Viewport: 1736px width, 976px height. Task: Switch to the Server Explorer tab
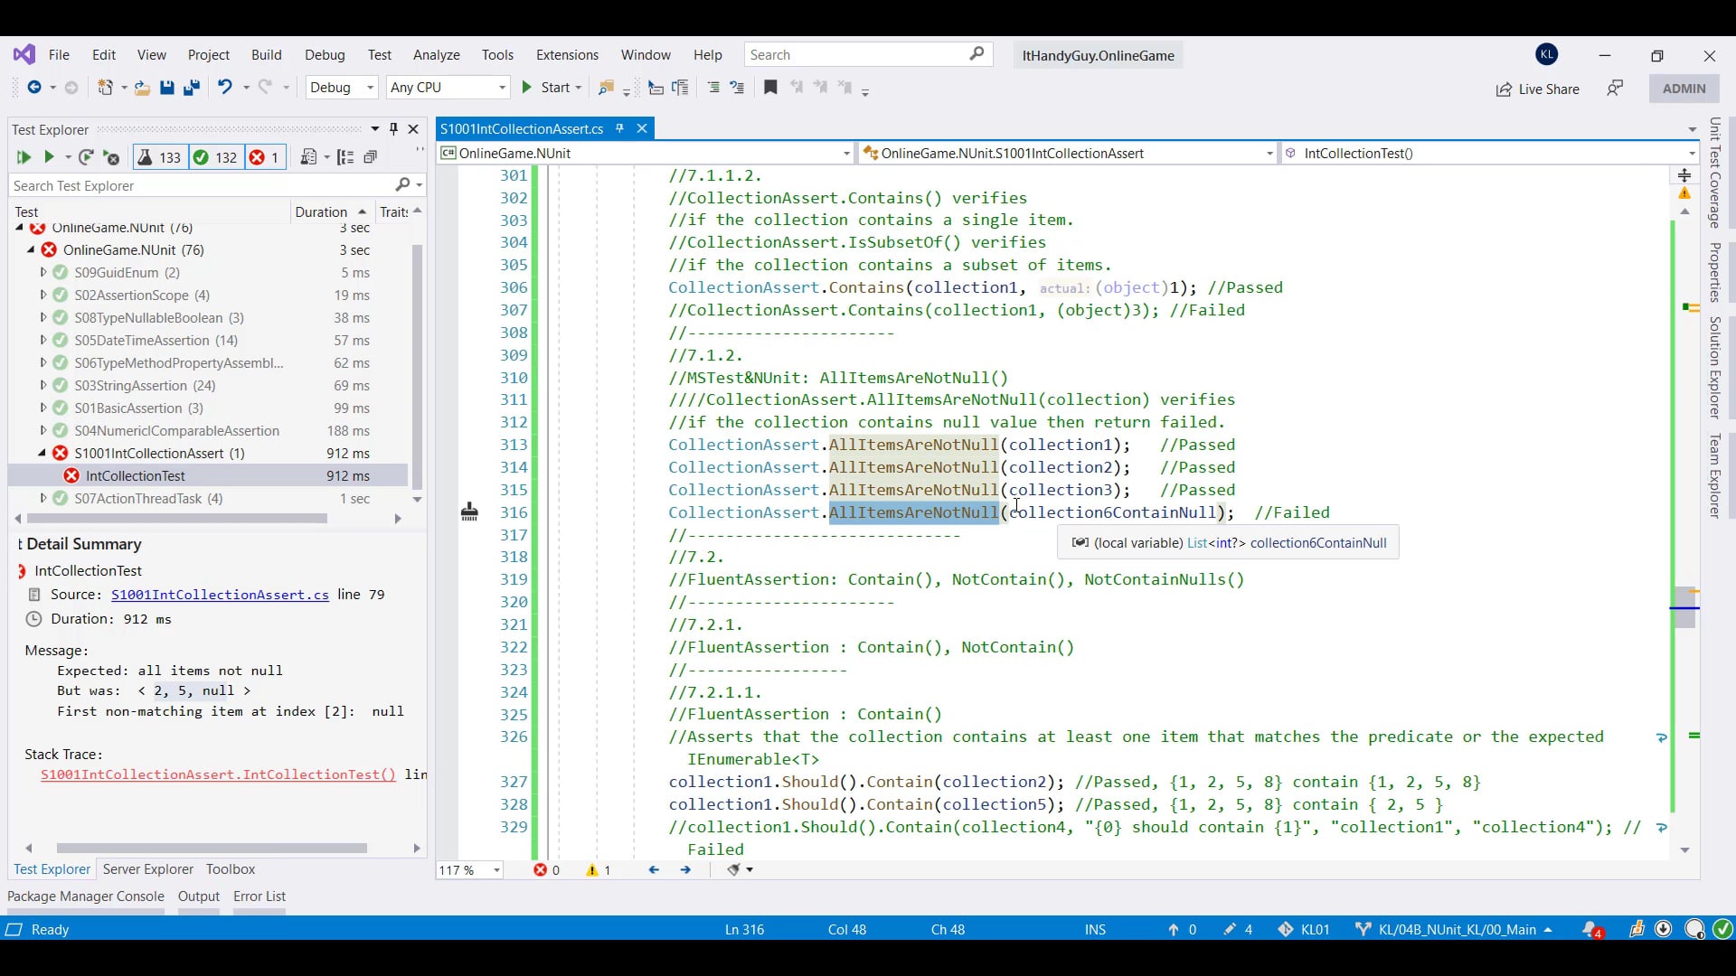click(x=147, y=869)
